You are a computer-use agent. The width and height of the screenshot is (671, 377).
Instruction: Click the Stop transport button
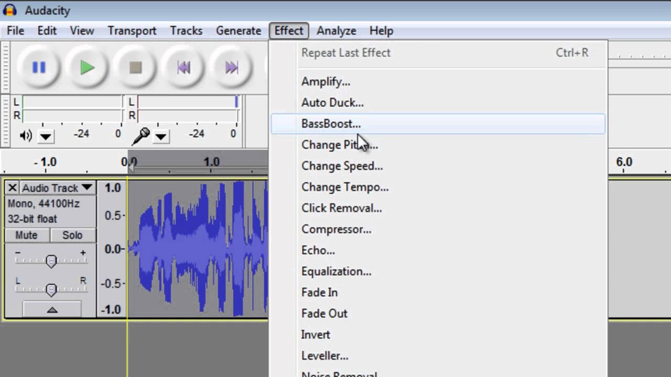(x=135, y=68)
